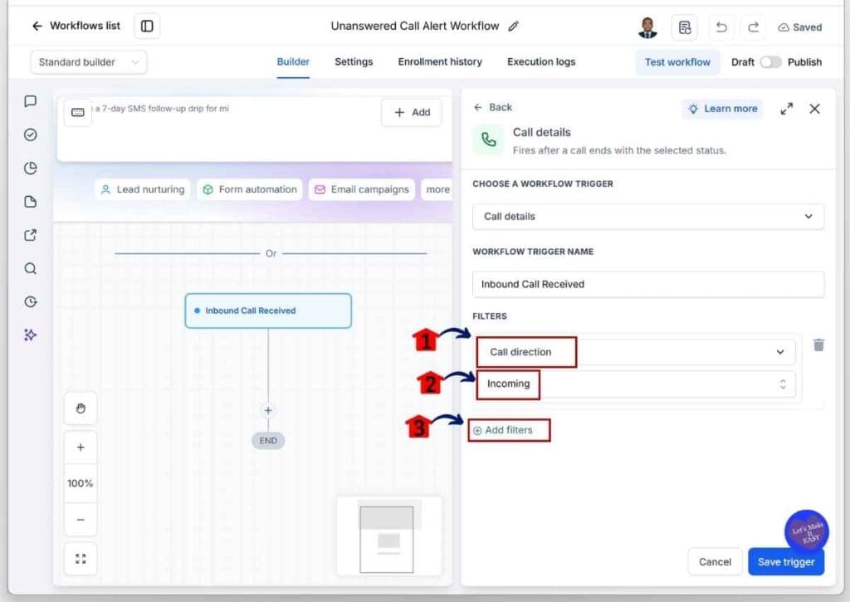Delete the Call direction filter
Image resolution: width=850 pixels, height=602 pixels.
tap(818, 345)
